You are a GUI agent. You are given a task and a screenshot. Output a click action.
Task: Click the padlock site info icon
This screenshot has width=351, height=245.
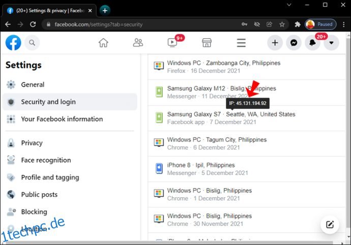click(48, 24)
